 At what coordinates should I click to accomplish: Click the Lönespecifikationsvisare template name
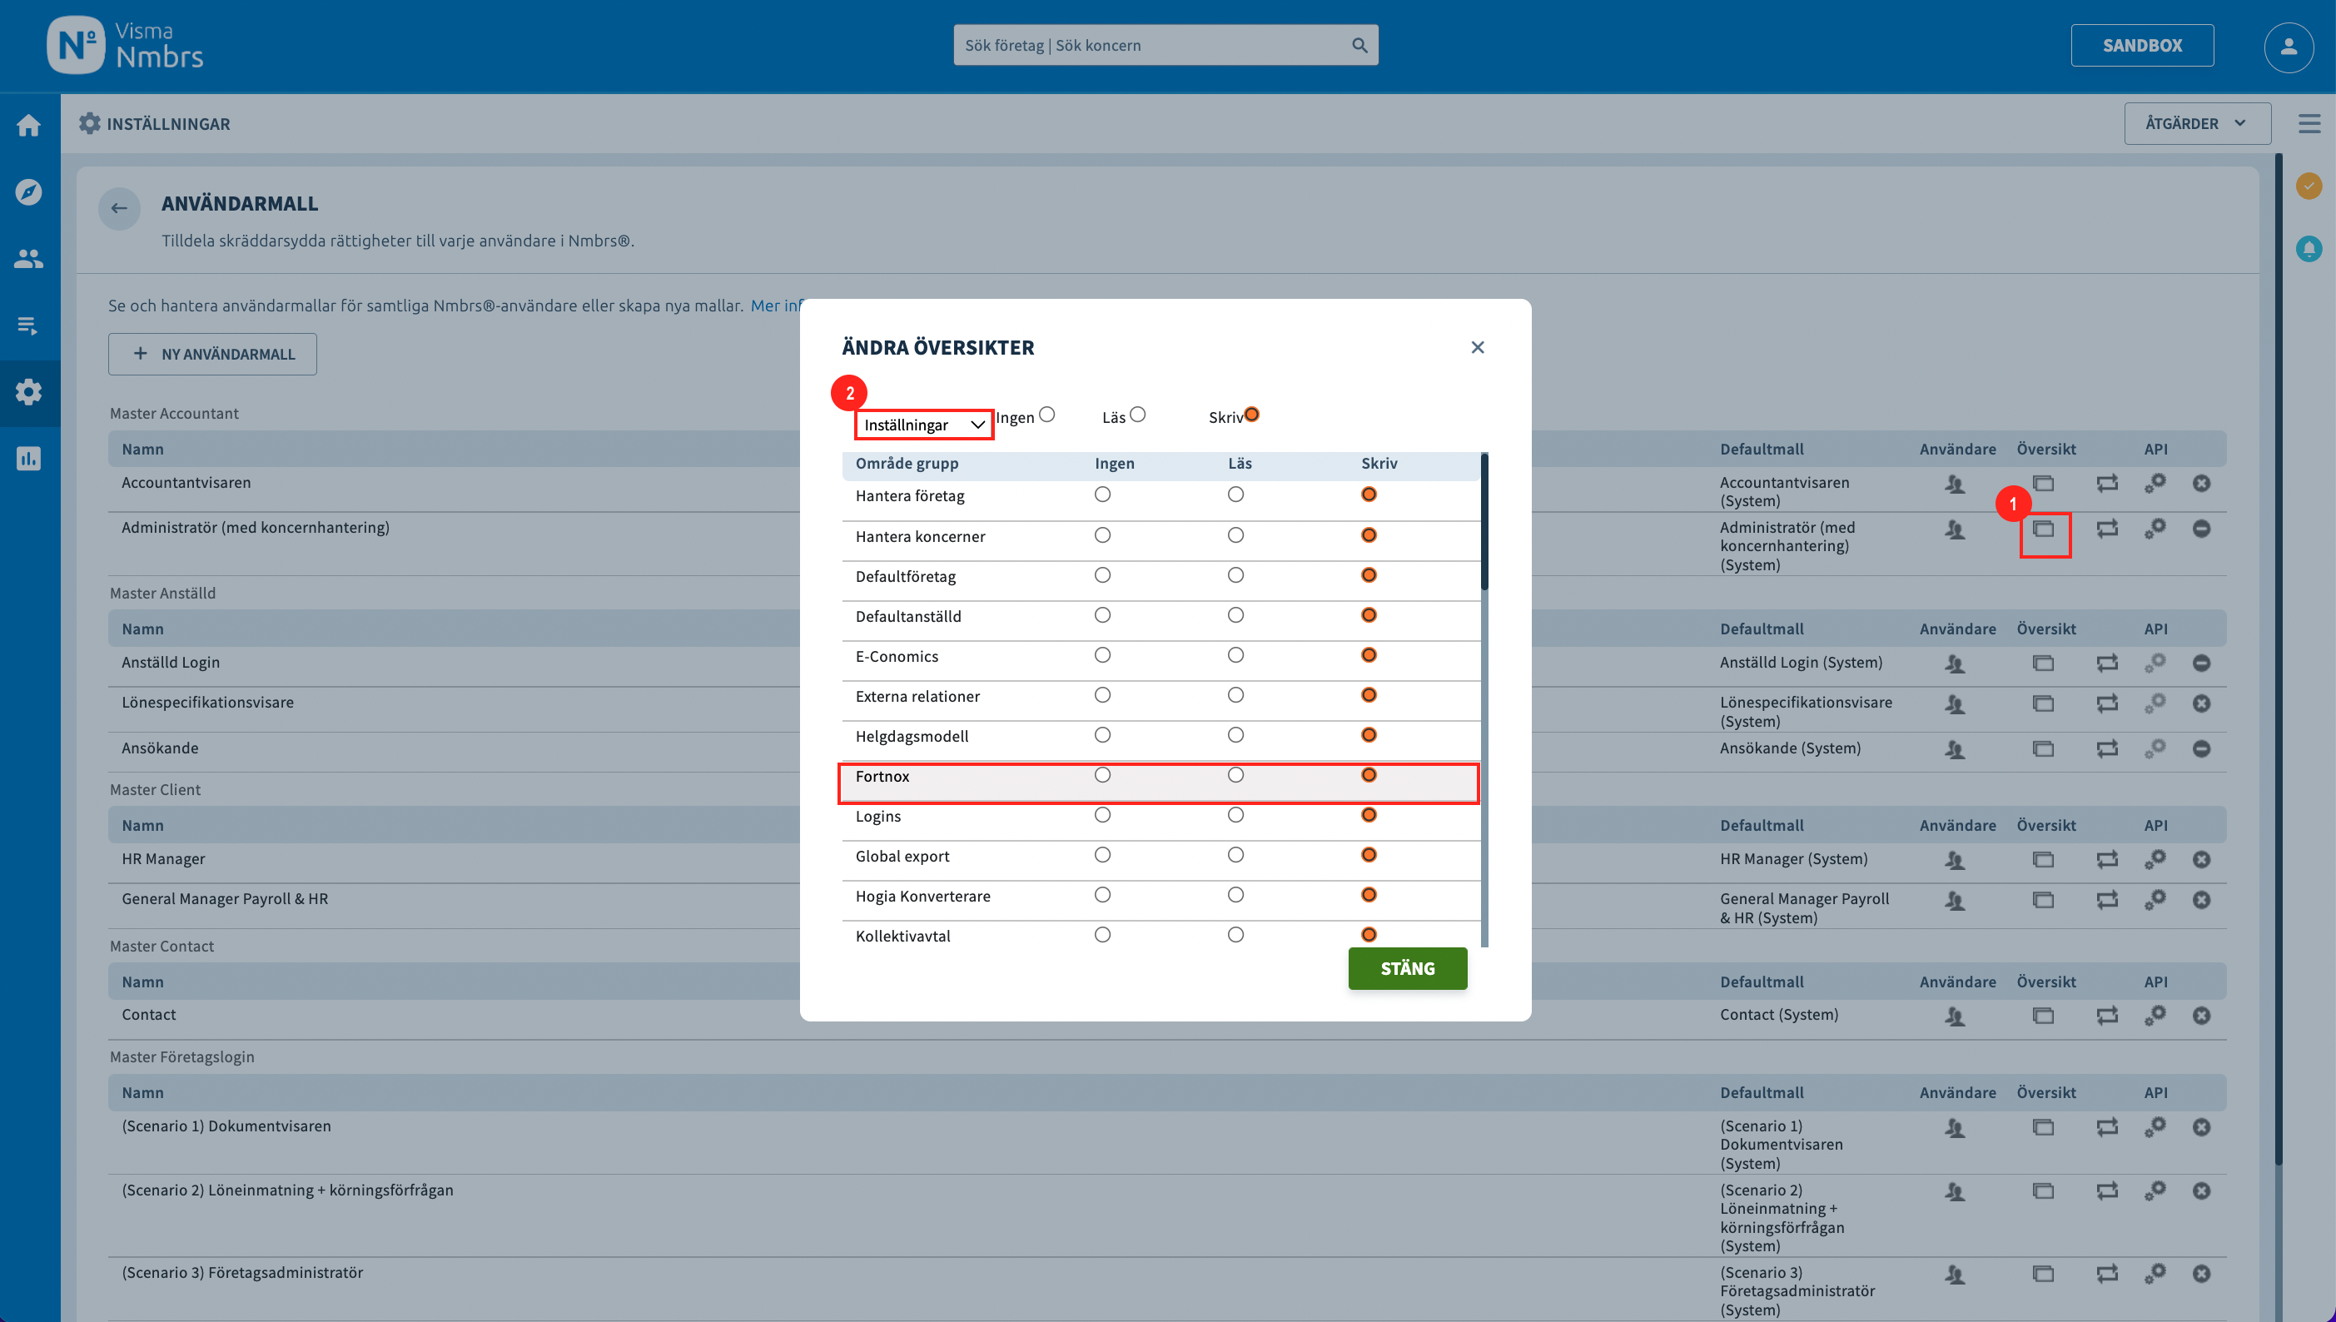pyautogui.click(x=207, y=703)
